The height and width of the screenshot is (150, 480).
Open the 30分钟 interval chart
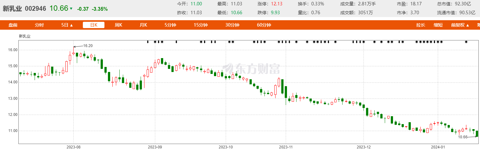click(x=232, y=25)
